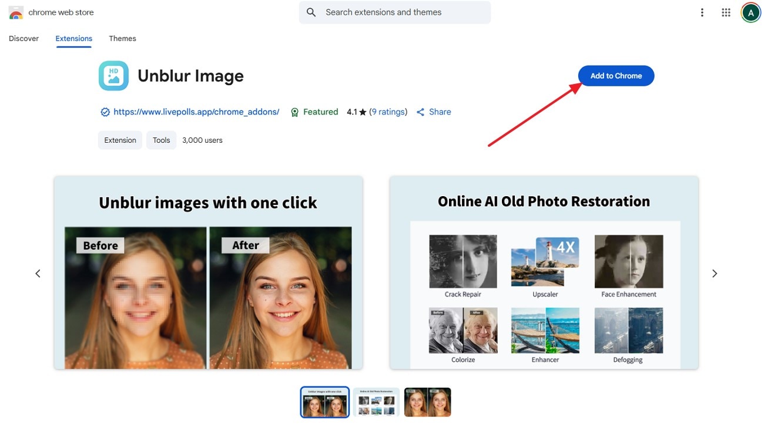
Task: Click the Add to Chrome button
Action: point(616,76)
